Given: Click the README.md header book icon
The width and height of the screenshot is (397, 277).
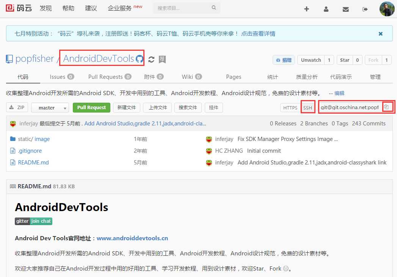Looking at the screenshot, I should (13, 186).
